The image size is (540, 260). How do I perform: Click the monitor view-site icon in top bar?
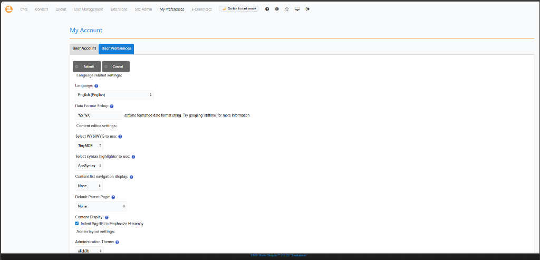[x=297, y=9]
